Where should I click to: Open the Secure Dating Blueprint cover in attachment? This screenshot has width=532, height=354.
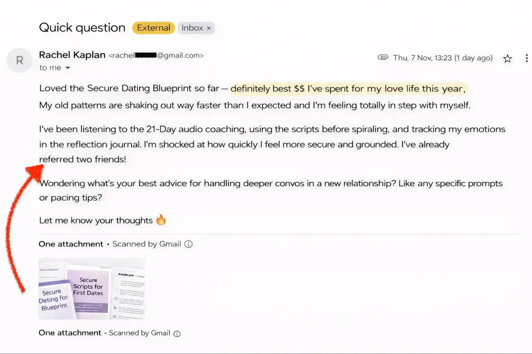(54, 300)
